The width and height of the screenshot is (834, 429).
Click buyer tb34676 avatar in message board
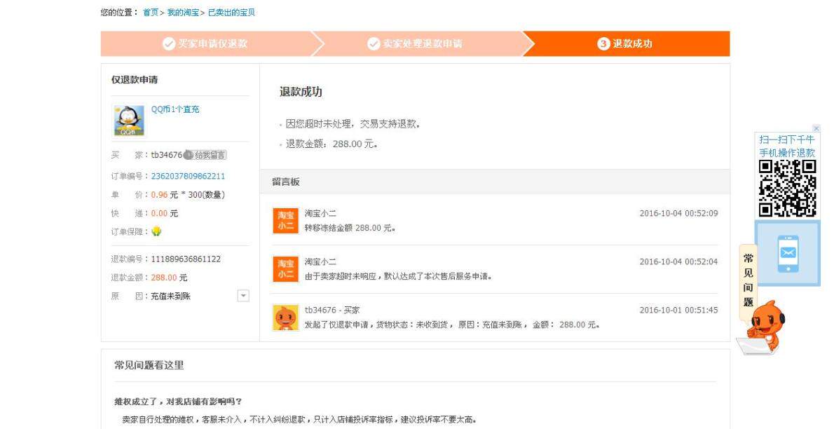286,318
